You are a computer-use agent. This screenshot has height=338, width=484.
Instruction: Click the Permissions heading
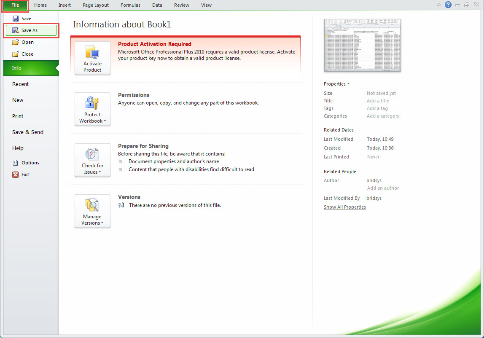click(x=134, y=95)
